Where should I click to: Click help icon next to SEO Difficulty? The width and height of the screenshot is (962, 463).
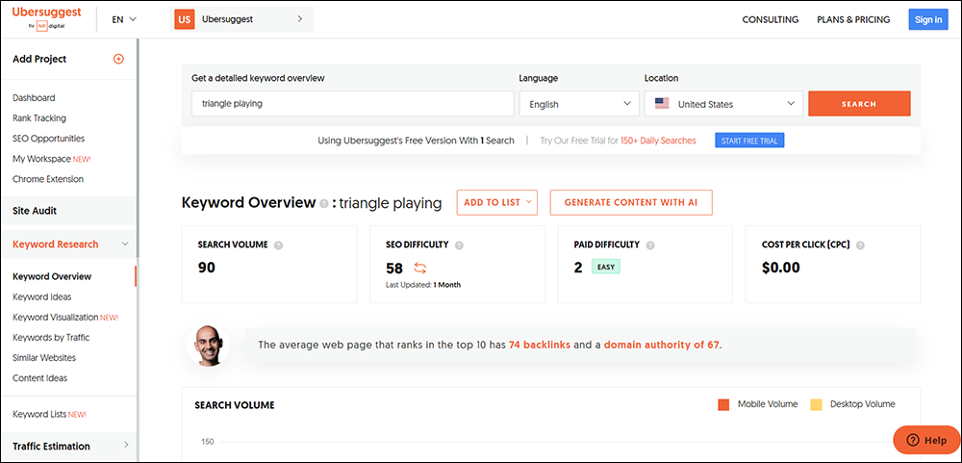pyautogui.click(x=459, y=245)
